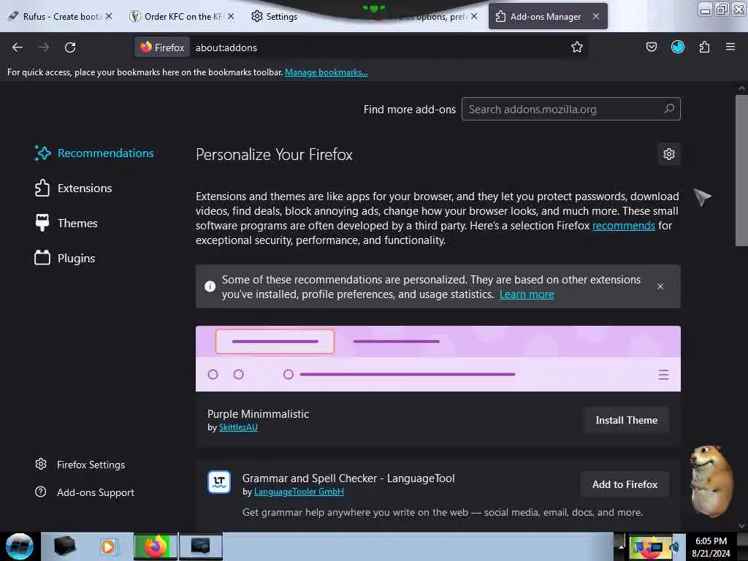Close the Add-ons Manager tab

pyautogui.click(x=596, y=16)
